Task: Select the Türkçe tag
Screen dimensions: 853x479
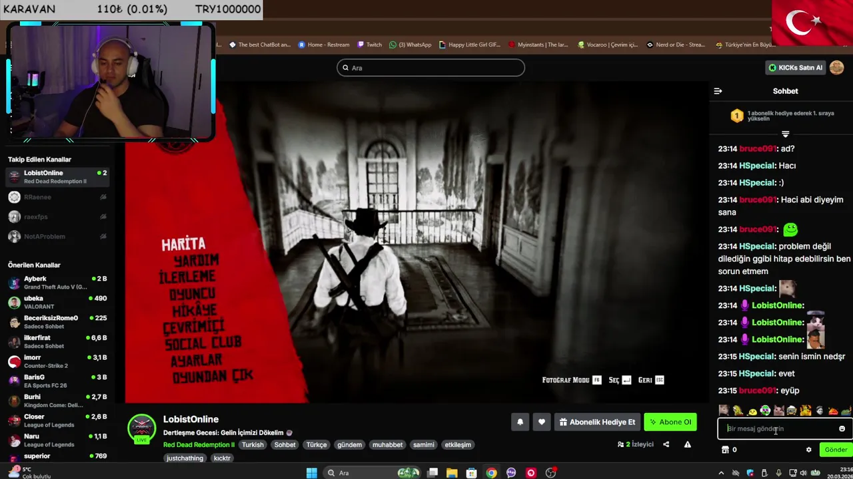Action: coord(317,445)
